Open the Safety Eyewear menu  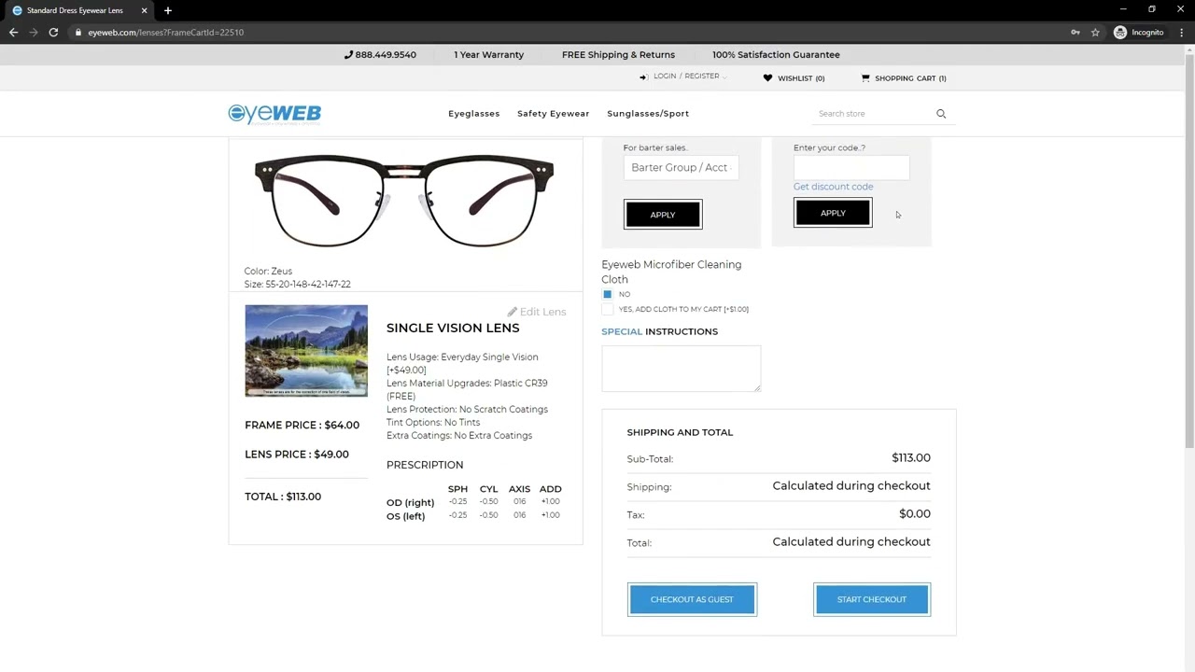coord(553,114)
